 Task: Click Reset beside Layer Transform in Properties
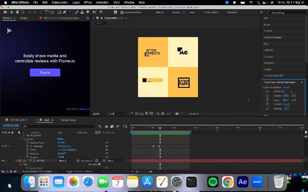[286, 87]
